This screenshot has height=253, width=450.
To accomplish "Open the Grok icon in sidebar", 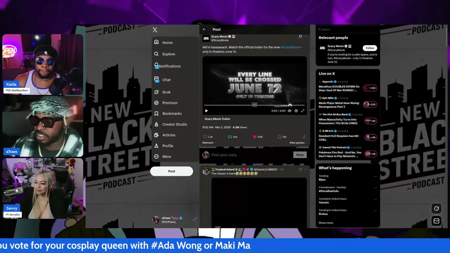I will click(156, 92).
